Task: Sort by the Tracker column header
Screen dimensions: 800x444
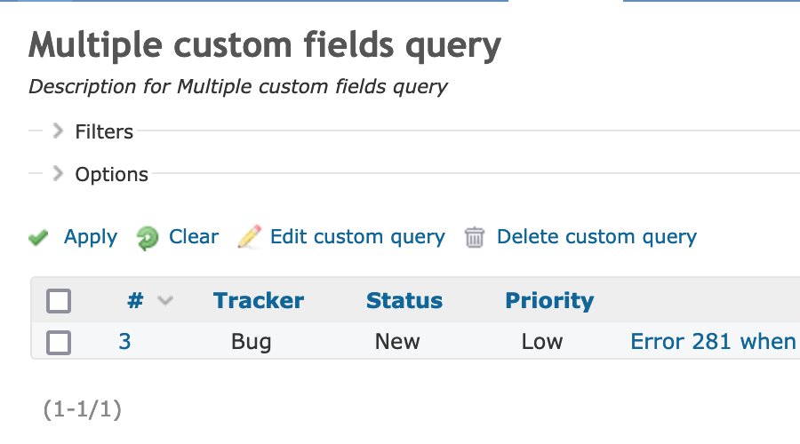Action: 258,300
